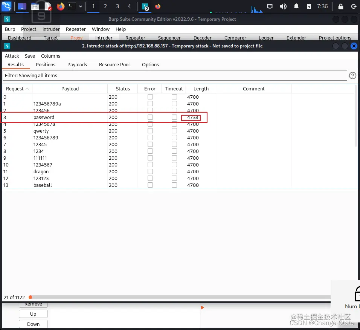The image size is (360, 330).
Task: Toggle Timeout checkbox for 123123 row
Action: tap(174, 178)
